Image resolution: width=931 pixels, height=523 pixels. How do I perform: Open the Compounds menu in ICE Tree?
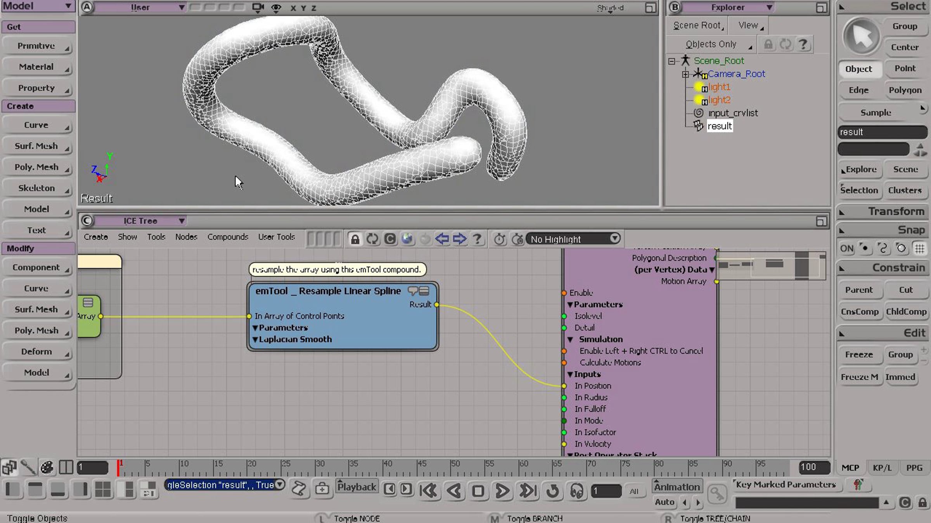click(228, 237)
